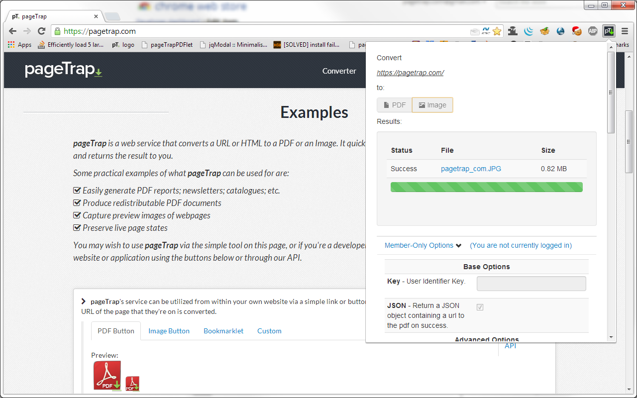This screenshot has height=398, width=637.
Task: Click the pageTrap logo in the header
Action: [x=64, y=70]
